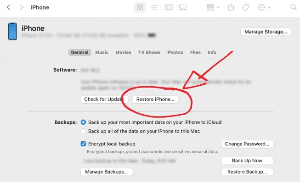Switch to the Movies tab
The image size is (300, 182).
tap(123, 52)
